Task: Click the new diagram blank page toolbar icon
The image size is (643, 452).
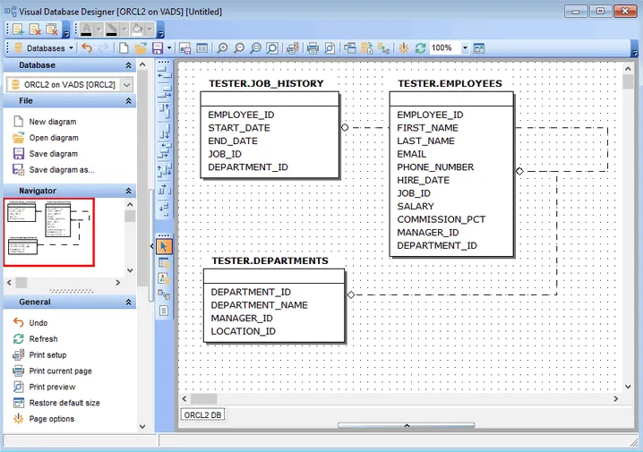Action: (x=123, y=47)
